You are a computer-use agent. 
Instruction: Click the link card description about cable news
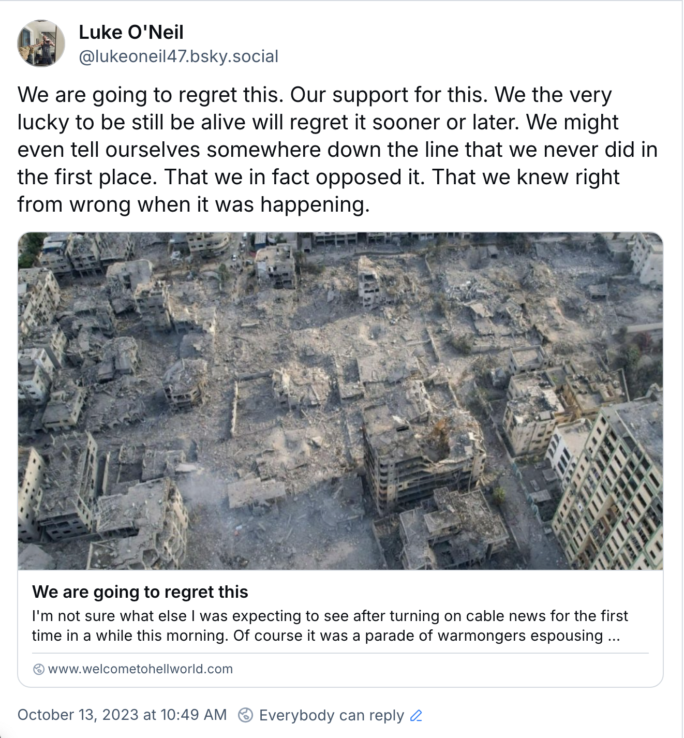(x=330, y=616)
